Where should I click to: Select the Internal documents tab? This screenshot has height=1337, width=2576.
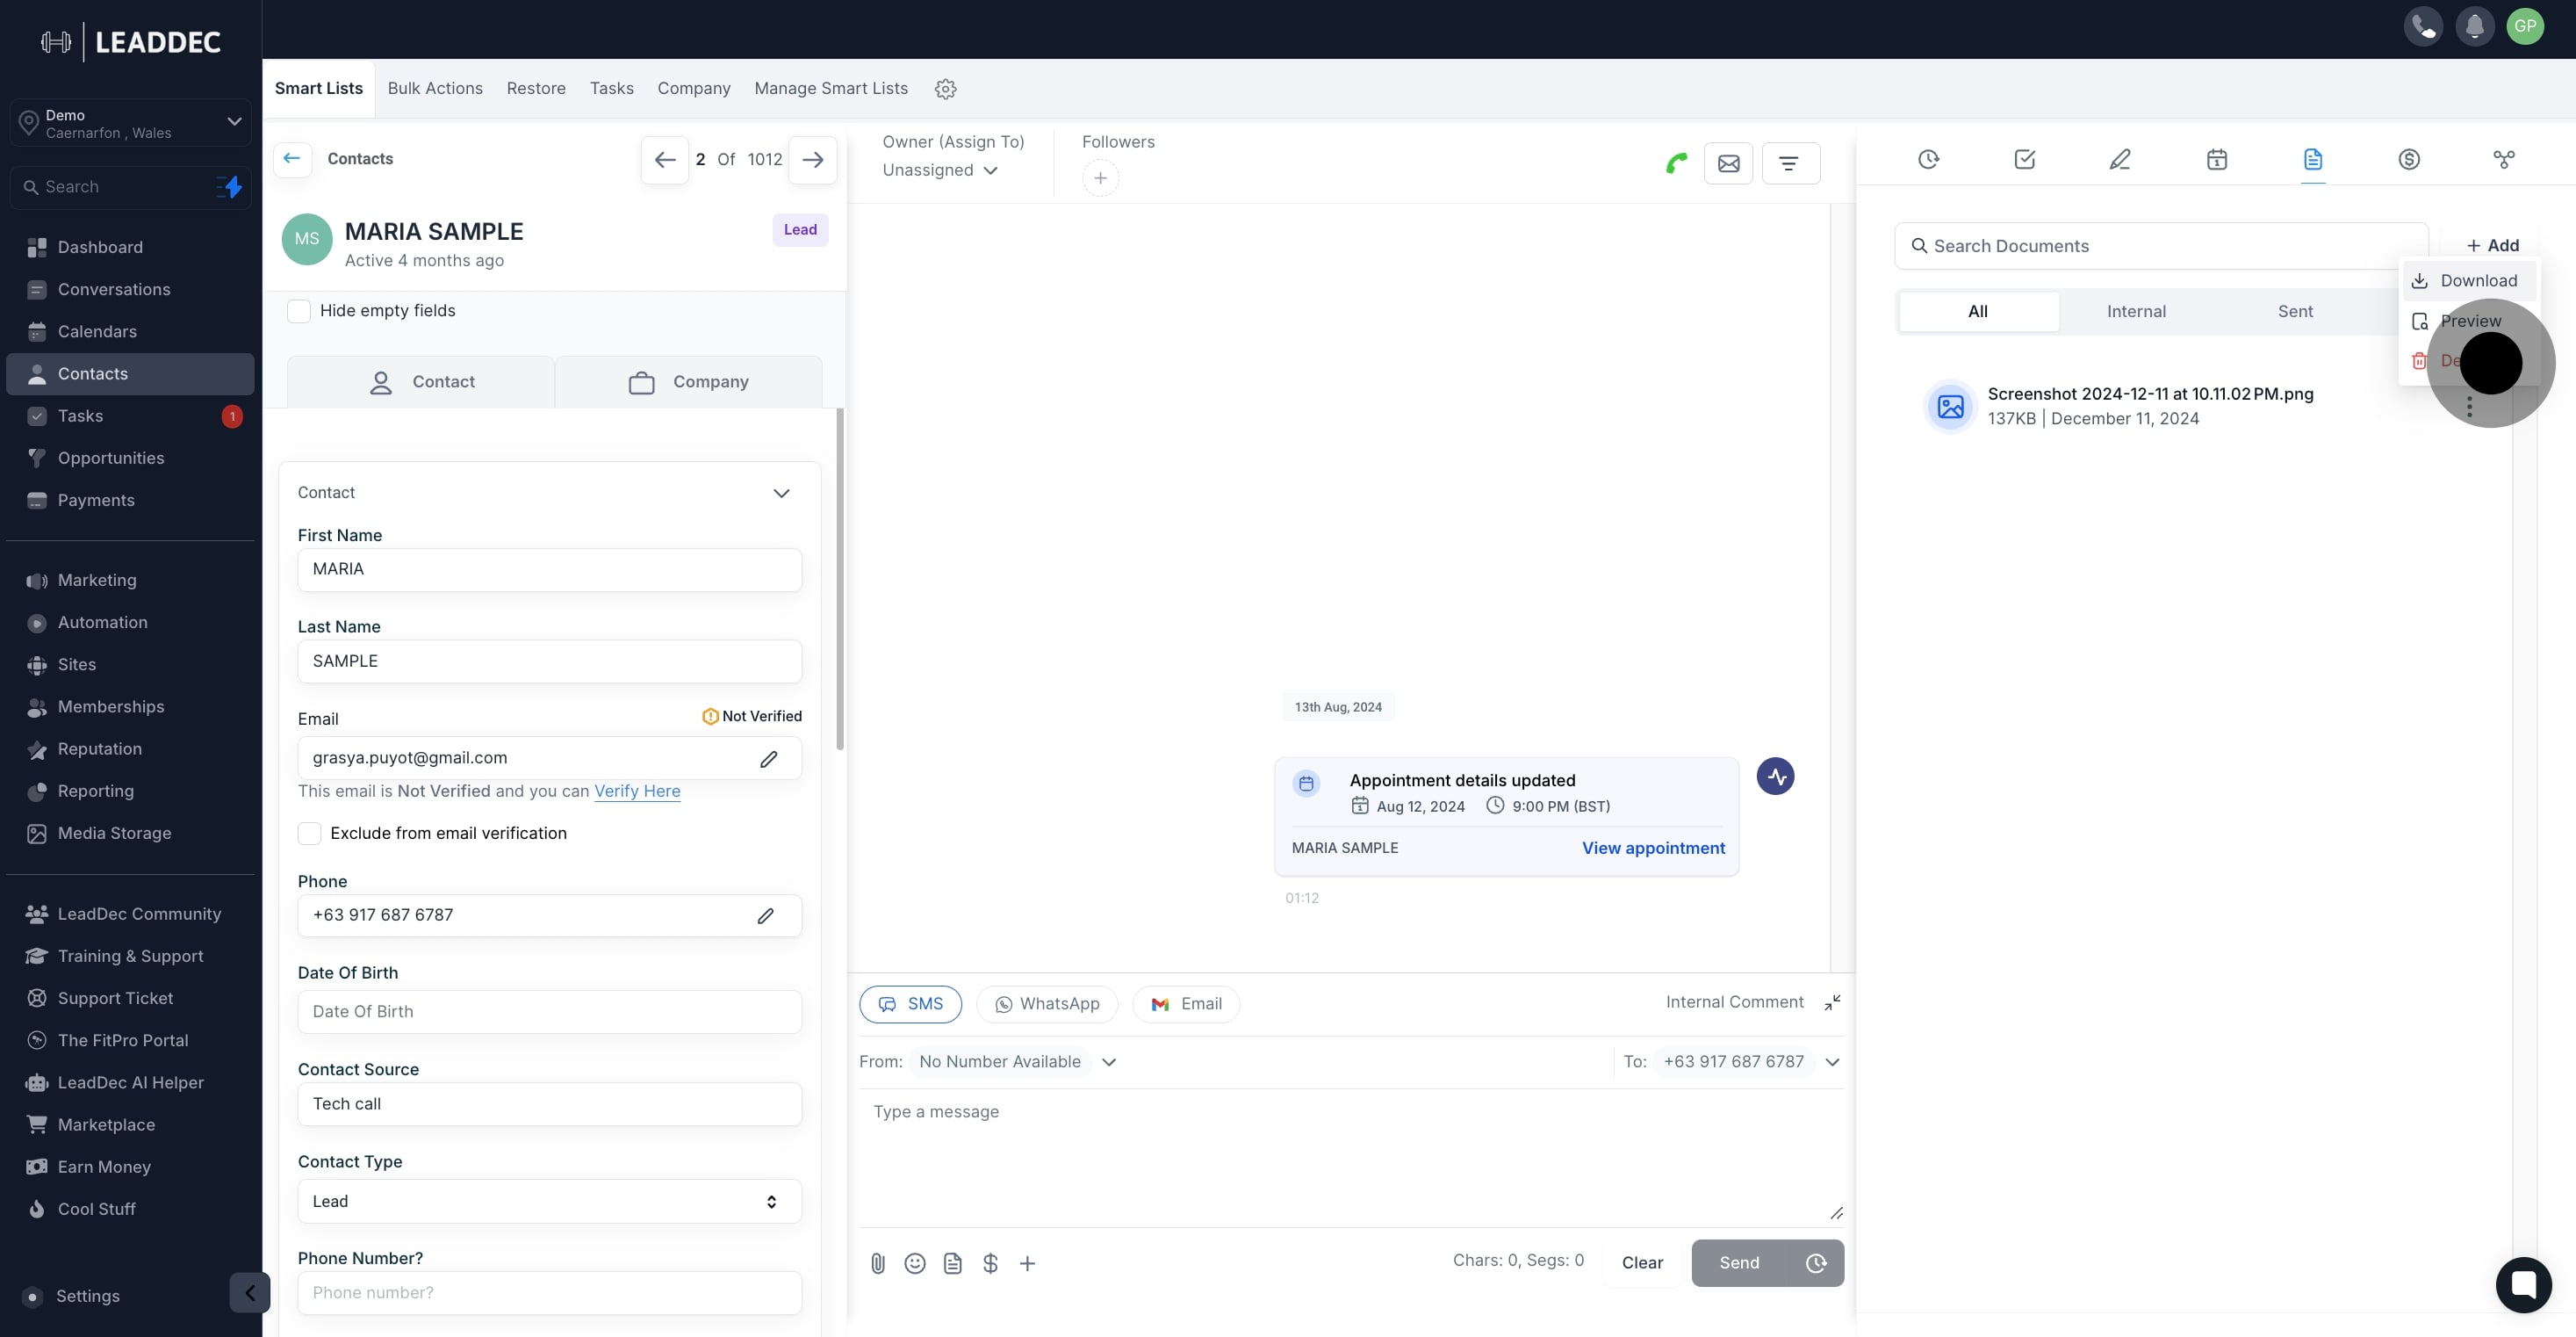click(2136, 311)
